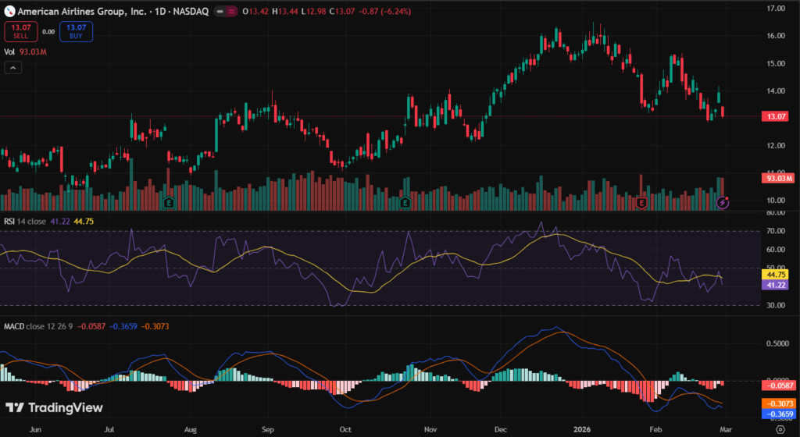This screenshot has height=437, width=800.
Task: Click the orange -0.3073 MACD signal label
Action: [x=777, y=403]
